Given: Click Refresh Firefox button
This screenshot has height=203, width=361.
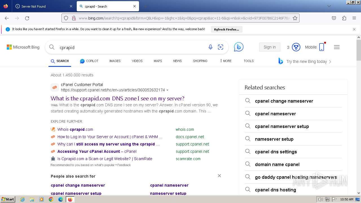Looking at the screenshot, I should [226, 29].
